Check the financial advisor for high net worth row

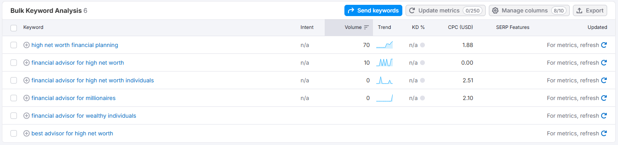point(14,63)
